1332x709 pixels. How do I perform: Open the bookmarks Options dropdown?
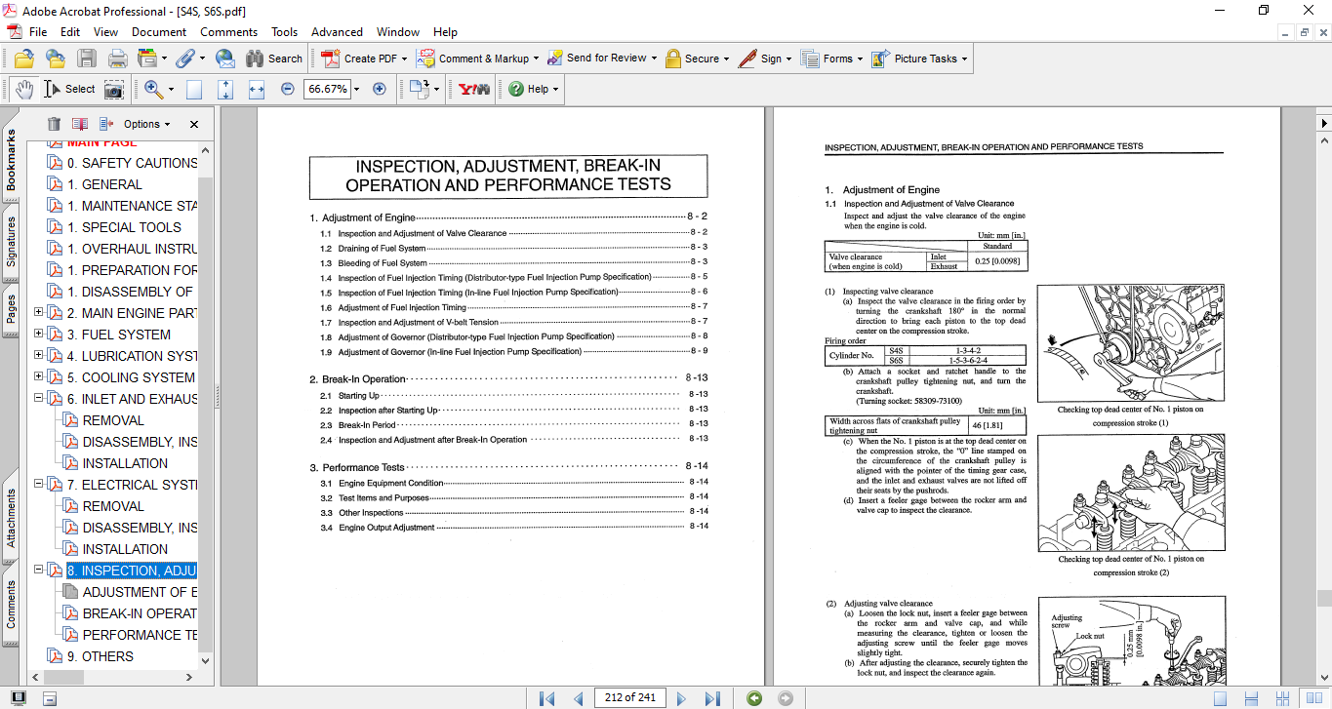point(146,124)
